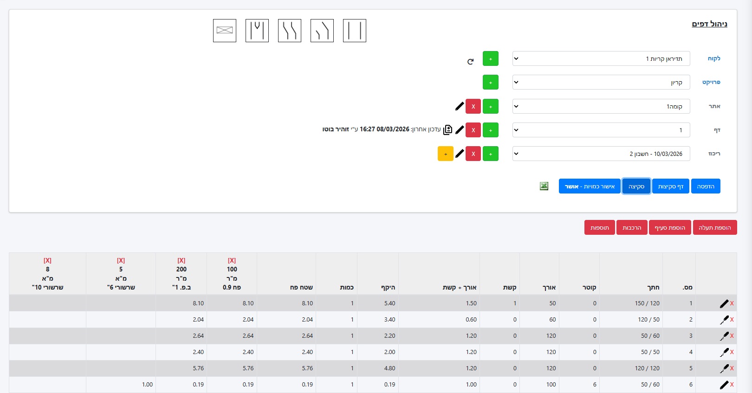The width and height of the screenshot is (752, 393).
Task: Open the לקוח dropdown showing תדיראן קריות 1
Action: (601, 58)
